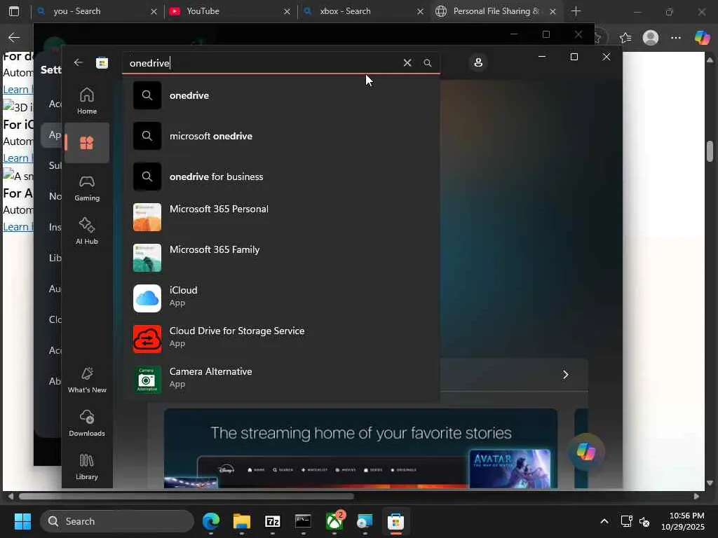Click the page scroll-down arrow
The width and height of the screenshot is (718, 538).
[710, 483]
